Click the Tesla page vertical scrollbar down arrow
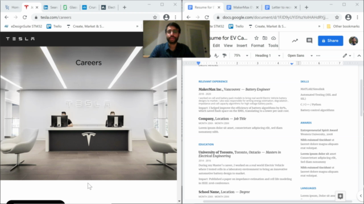This screenshot has width=364, height=204. click(179, 201)
